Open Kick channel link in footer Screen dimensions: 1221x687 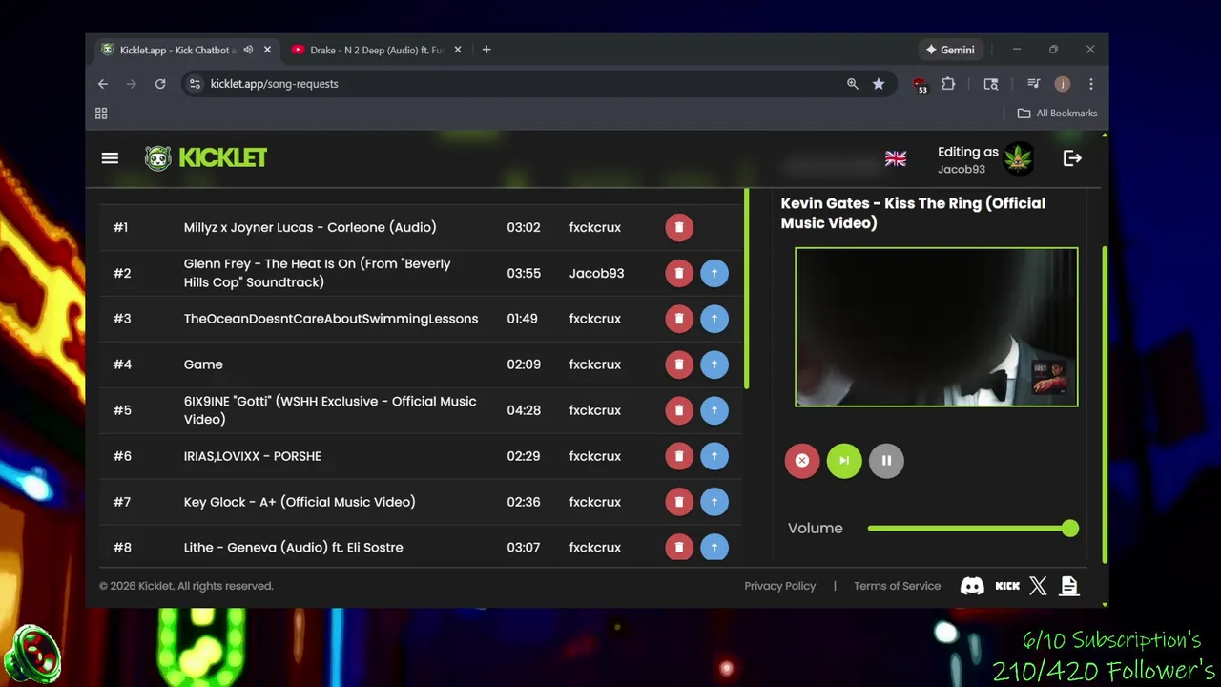(x=1007, y=586)
